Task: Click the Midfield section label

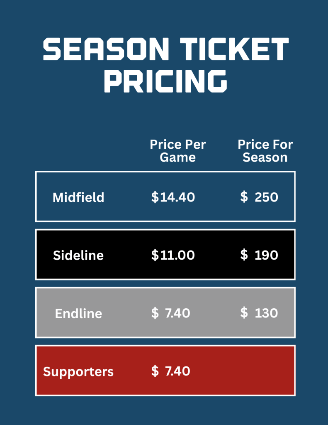Action: click(x=78, y=197)
